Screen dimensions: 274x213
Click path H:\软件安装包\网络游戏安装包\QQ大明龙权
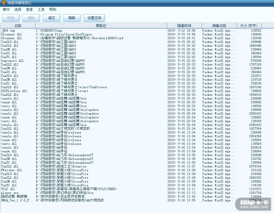[x=70, y=200]
